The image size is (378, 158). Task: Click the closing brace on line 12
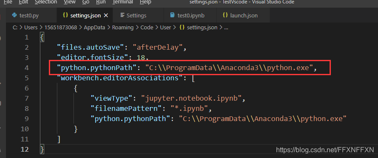[42, 149]
